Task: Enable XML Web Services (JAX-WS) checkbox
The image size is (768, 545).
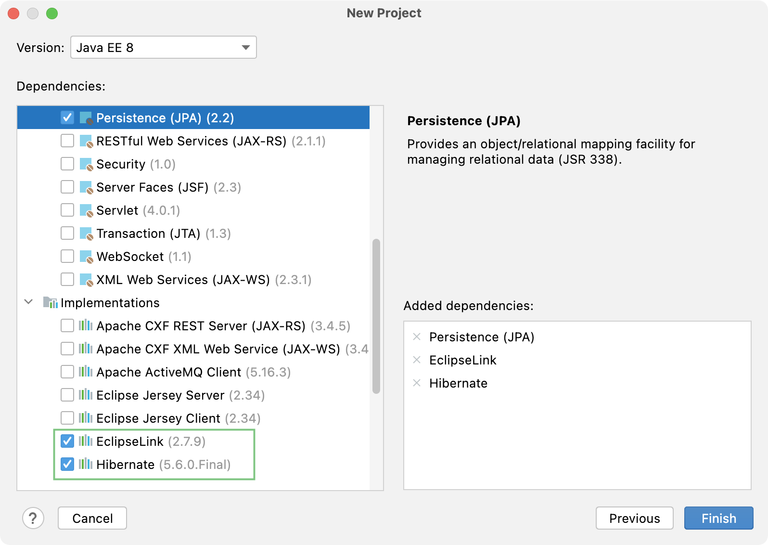Action: [67, 280]
